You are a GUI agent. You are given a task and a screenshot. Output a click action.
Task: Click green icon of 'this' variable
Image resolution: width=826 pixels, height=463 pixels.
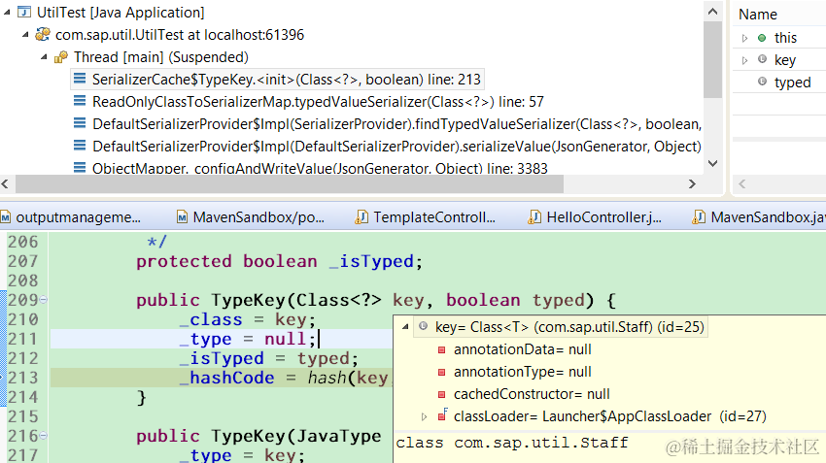pos(762,37)
